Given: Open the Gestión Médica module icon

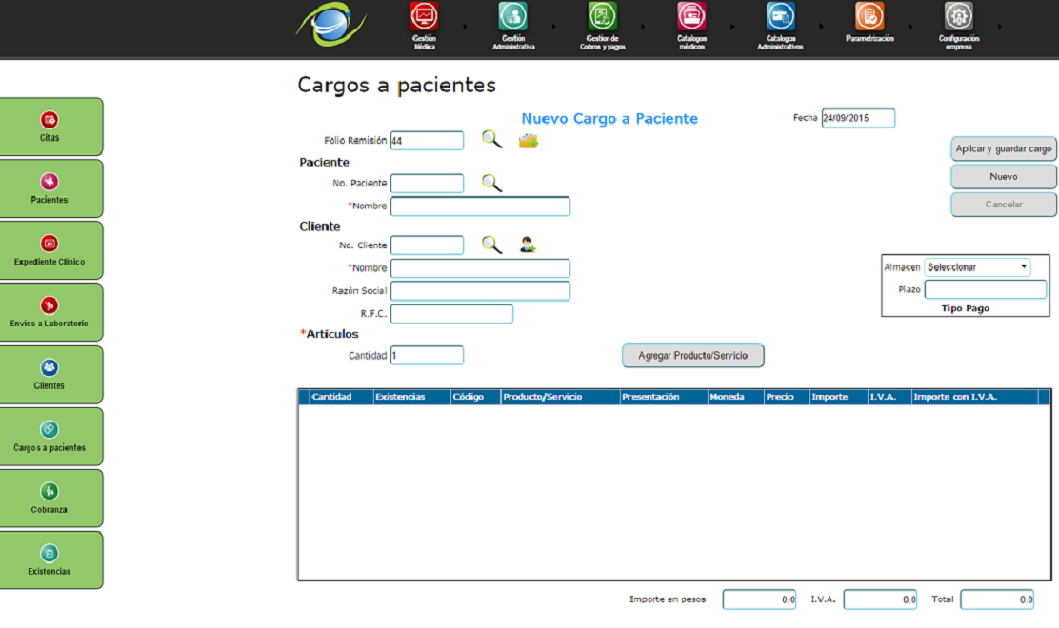Looking at the screenshot, I should click(424, 17).
